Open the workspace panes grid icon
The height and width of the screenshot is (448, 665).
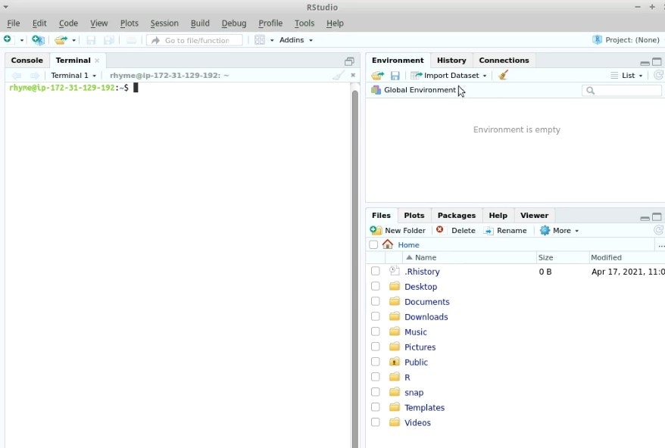260,40
